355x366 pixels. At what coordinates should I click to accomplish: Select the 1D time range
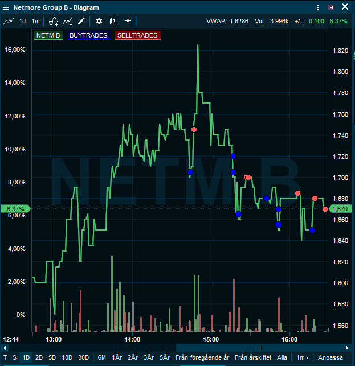click(26, 357)
